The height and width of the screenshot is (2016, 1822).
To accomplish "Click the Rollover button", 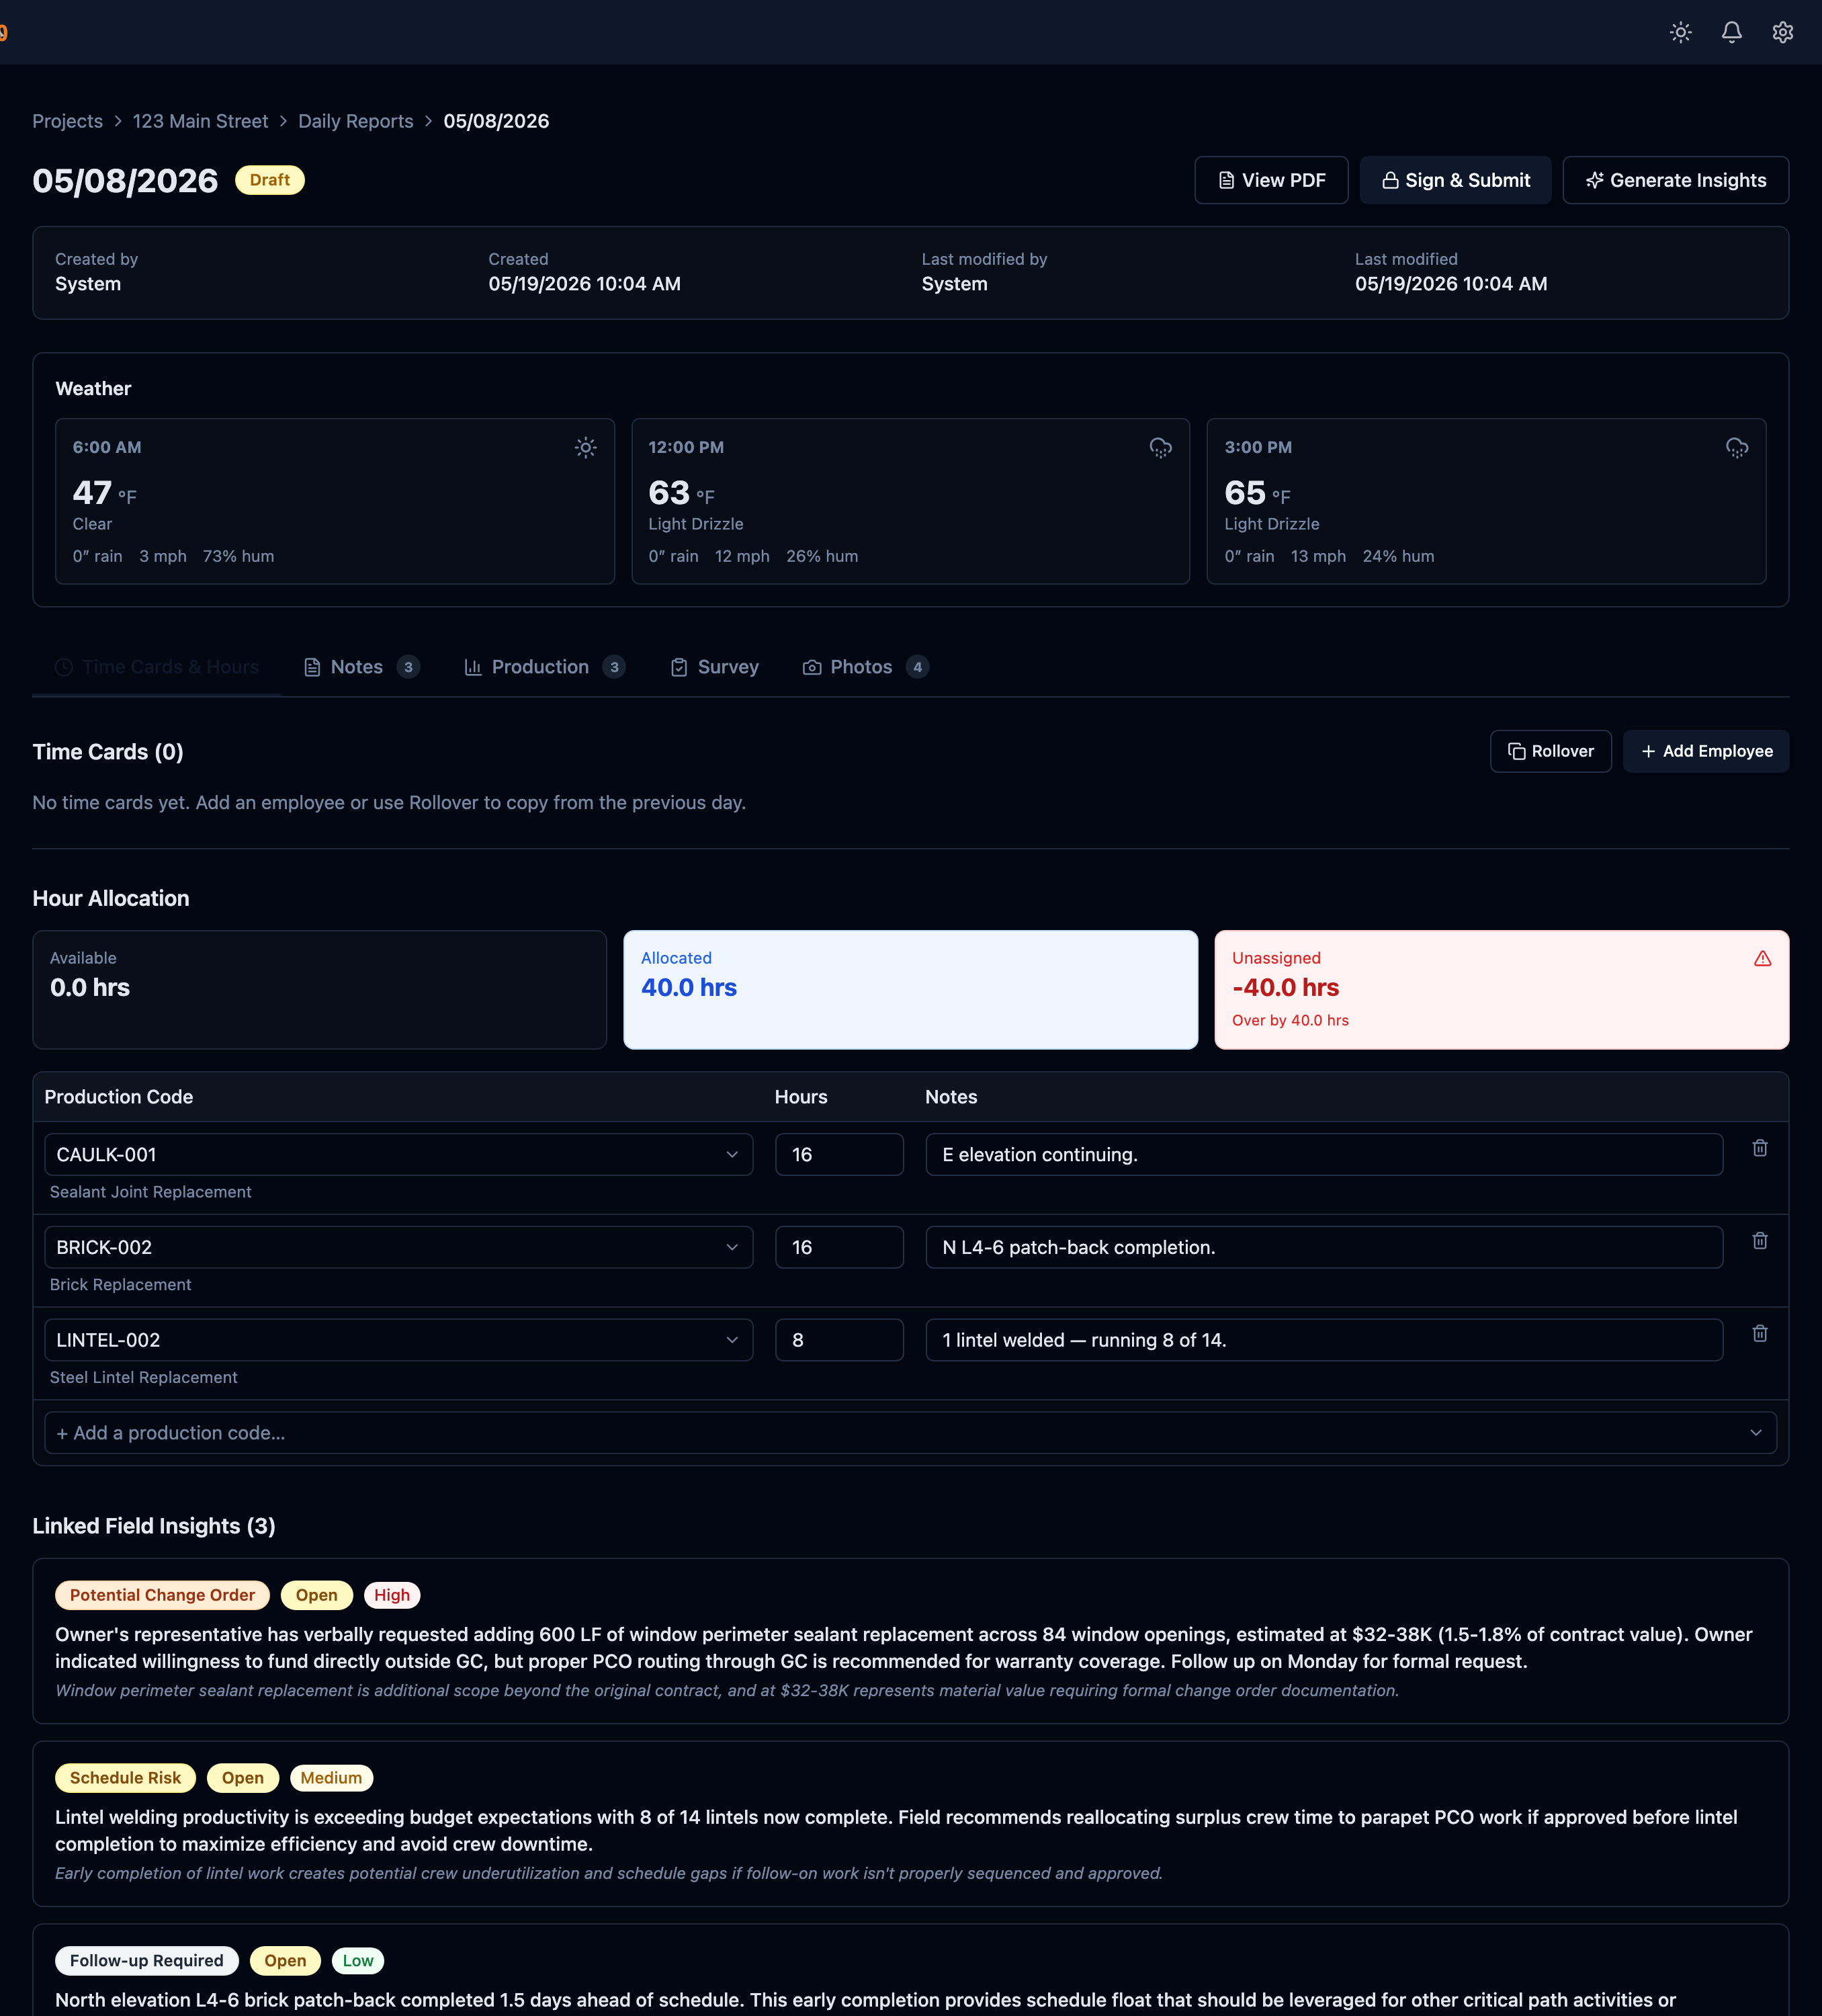I will pyautogui.click(x=1550, y=751).
